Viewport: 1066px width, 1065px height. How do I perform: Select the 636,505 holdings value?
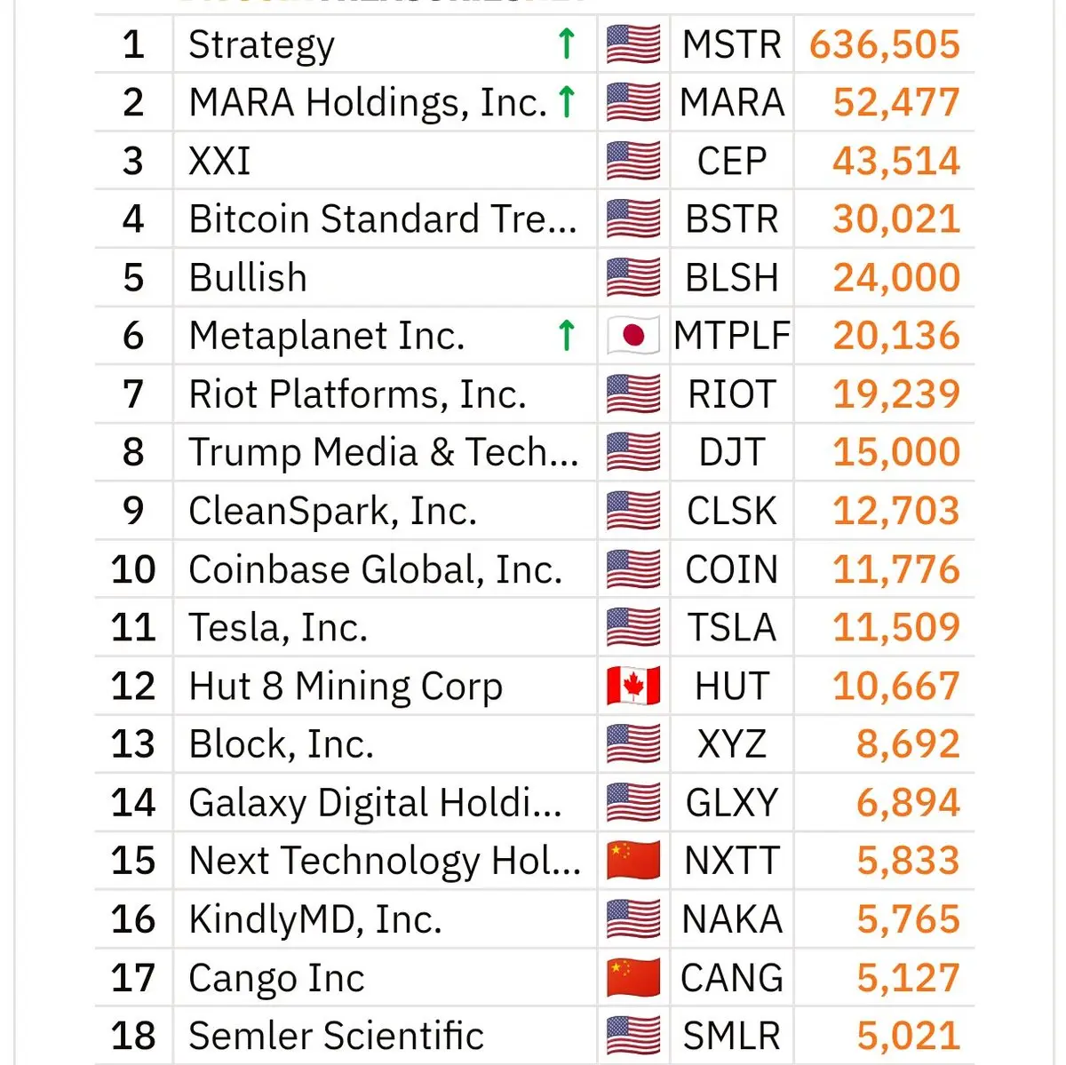885,44
